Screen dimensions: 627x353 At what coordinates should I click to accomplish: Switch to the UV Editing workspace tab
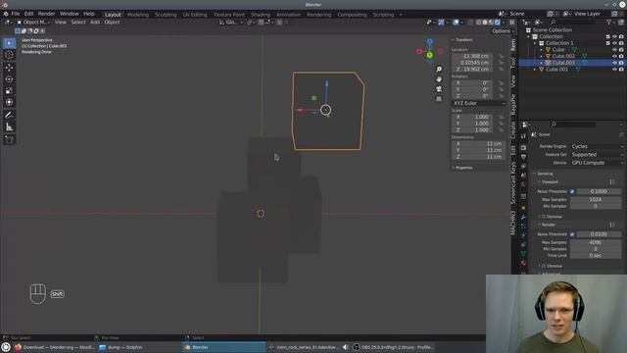tap(195, 15)
